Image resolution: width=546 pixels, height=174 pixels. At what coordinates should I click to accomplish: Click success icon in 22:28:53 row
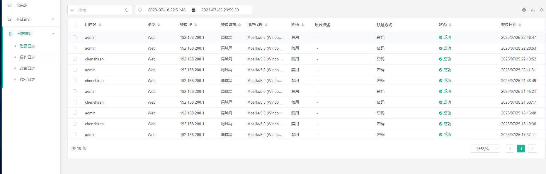[x=440, y=48]
